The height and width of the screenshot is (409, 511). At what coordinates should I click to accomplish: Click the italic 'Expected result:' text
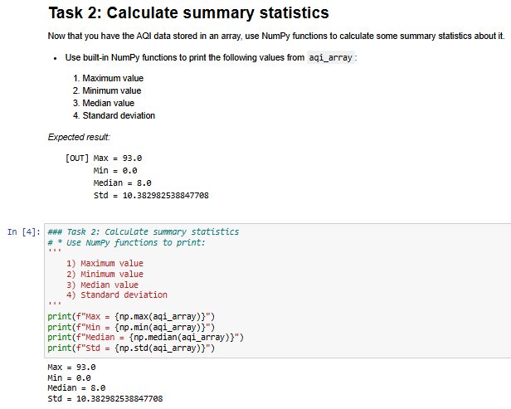tap(79, 137)
